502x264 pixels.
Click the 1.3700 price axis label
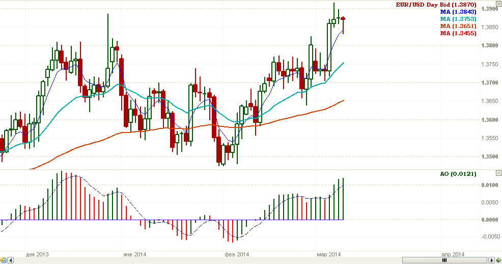pos(490,83)
